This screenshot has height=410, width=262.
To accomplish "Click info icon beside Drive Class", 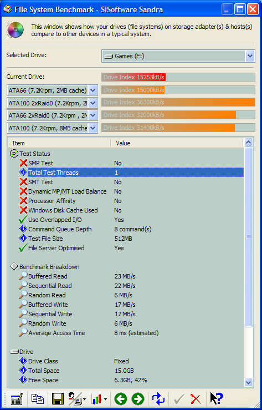I will click(23, 361).
